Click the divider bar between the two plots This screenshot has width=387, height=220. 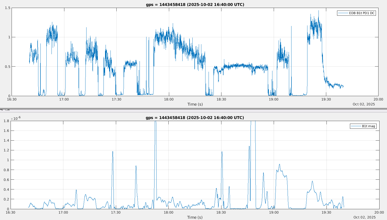click(193, 108)
